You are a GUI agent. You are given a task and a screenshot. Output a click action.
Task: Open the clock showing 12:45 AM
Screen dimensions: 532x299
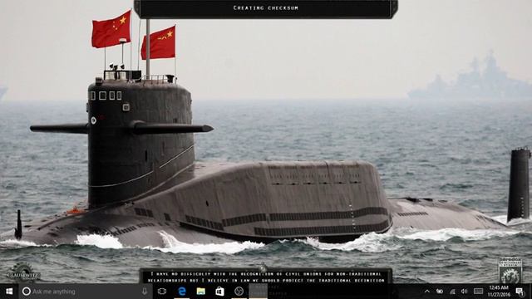tap(499, 292)
